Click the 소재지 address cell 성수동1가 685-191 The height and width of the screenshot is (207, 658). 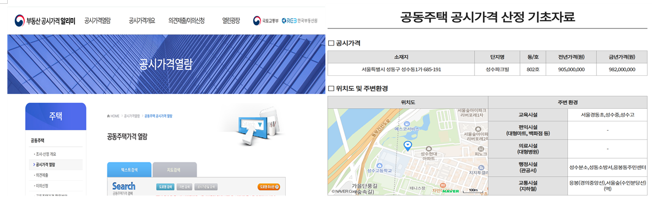401,69
